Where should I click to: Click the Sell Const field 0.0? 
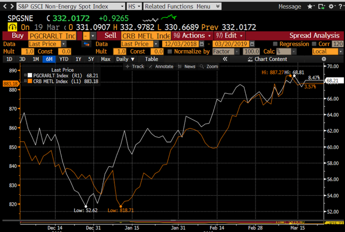(157, 51)
